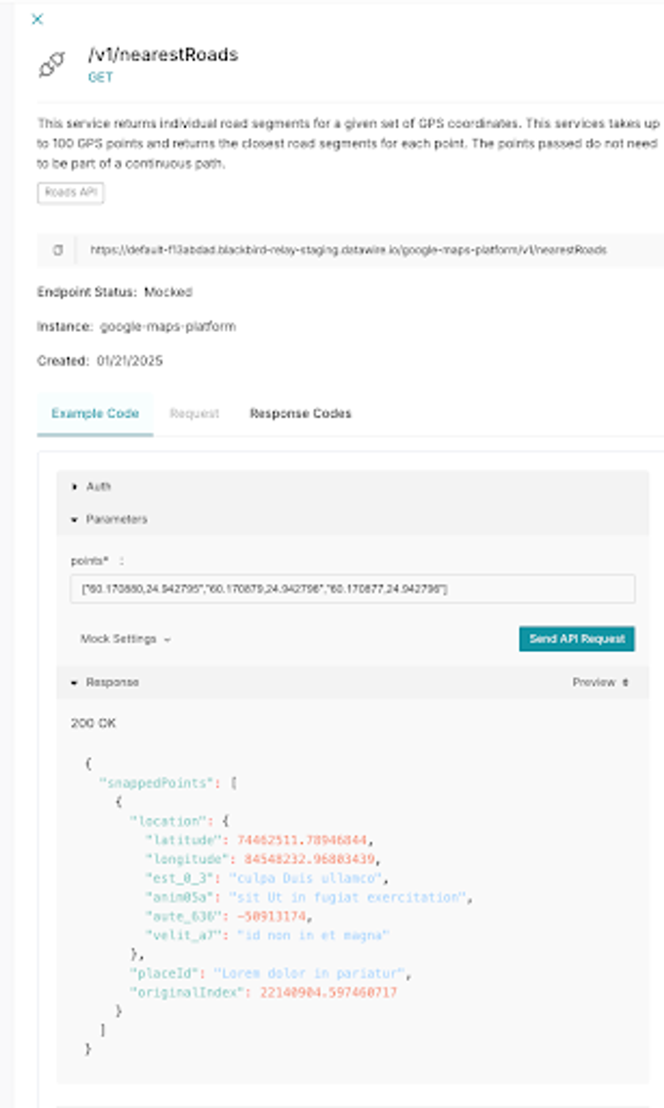Click the GET method label
Image resolution: width=664 pixels, height=1108 pixels.
tap(100, 78)
